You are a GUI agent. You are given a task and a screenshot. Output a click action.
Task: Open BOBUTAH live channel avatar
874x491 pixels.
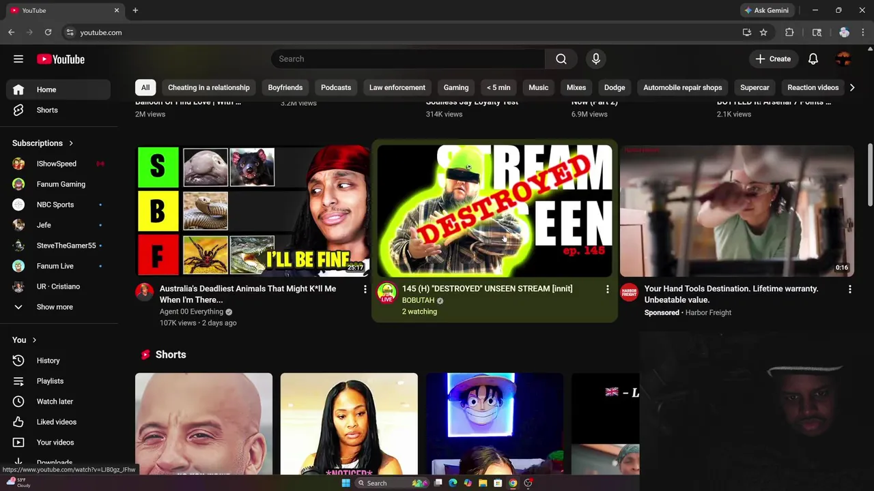click(387, 293)
